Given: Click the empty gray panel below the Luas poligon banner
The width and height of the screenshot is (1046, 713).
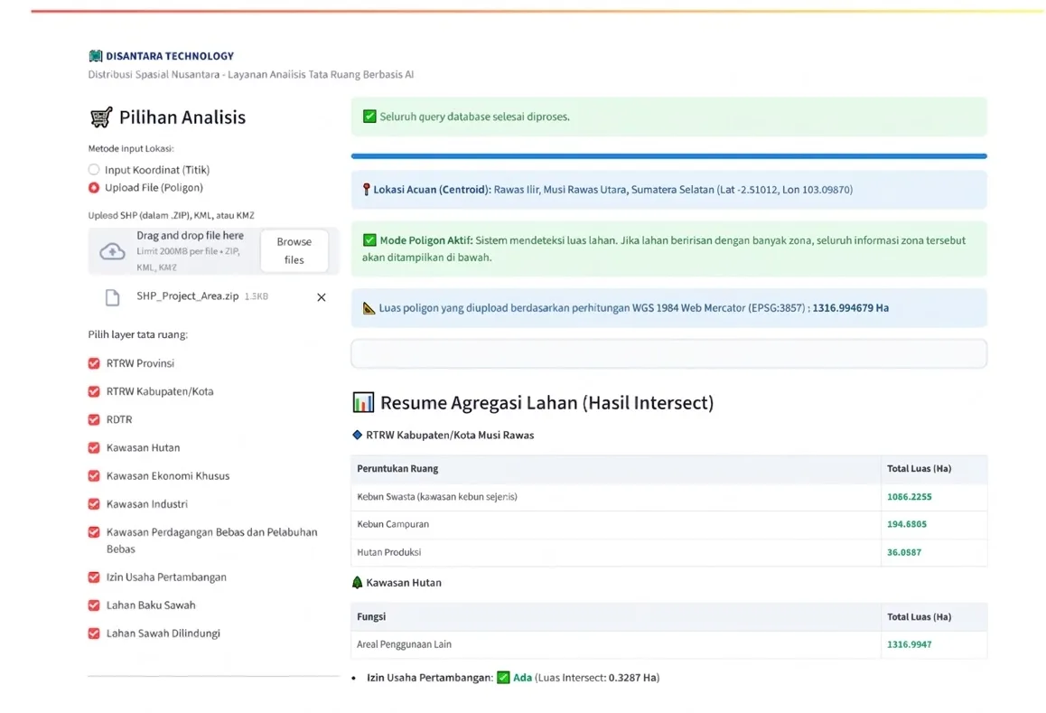Looking at the screenshot, I should tap(668, 352).
